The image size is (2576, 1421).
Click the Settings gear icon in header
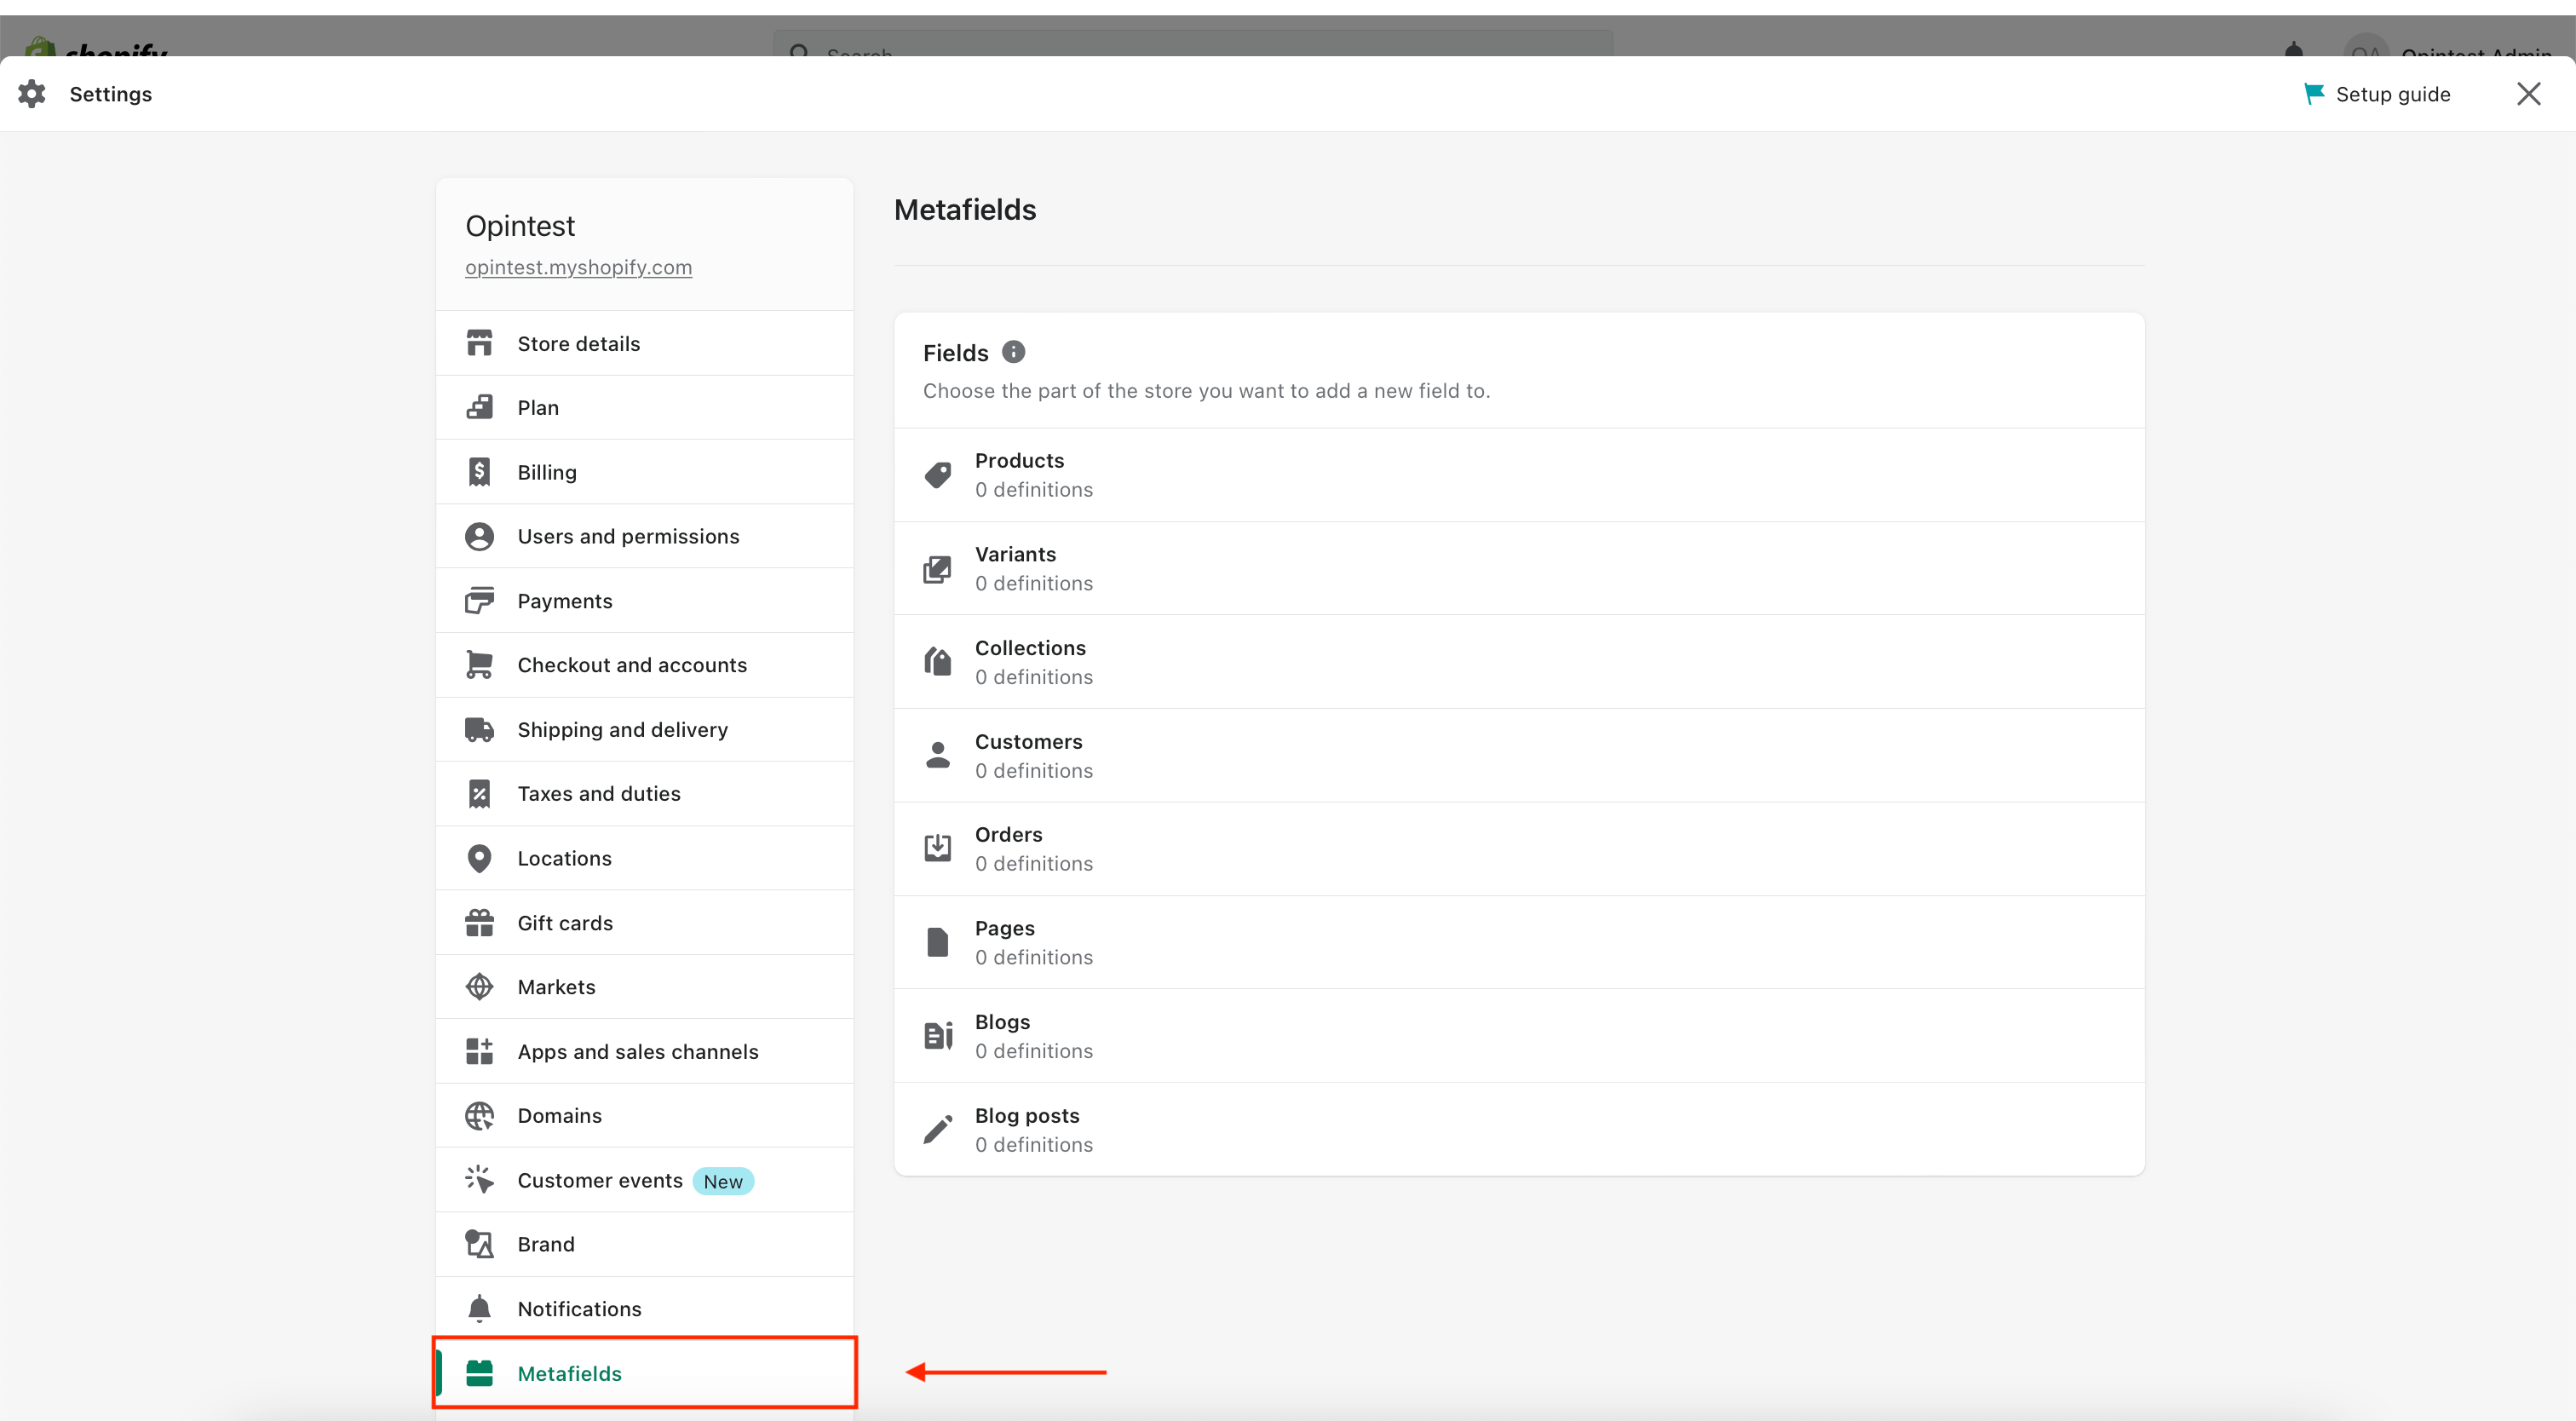[x=32, y=94]
